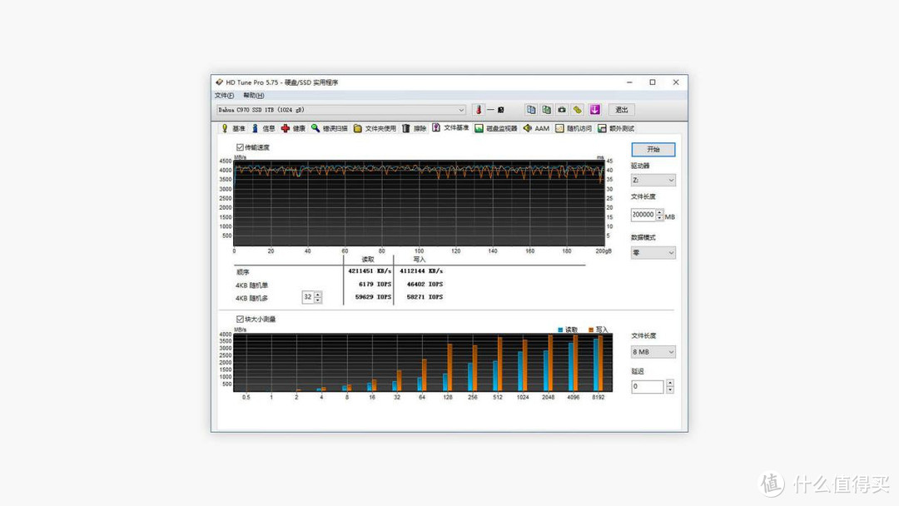Open 文件夹使用 (folder usage) view
899x506 pixels.
click(x=374, y=127)
